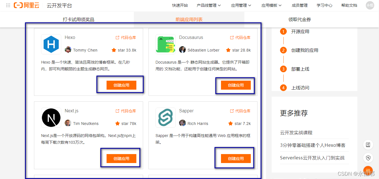This screenshot has width=379, height=179.
Task: Expand the 产品线管理 dropdown menu
Action: click(209, 5)
